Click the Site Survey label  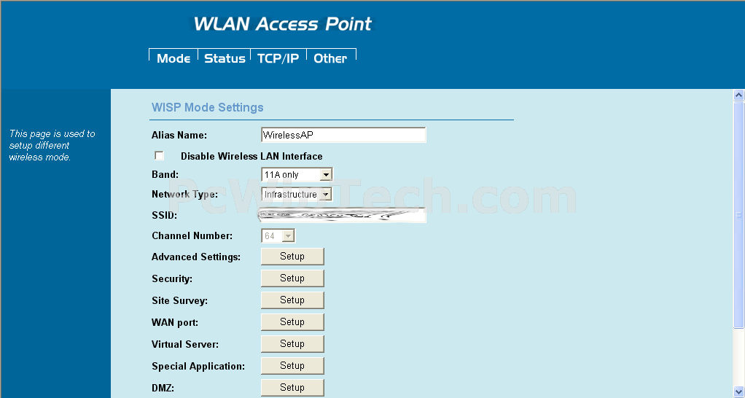(x=179, y=300)
